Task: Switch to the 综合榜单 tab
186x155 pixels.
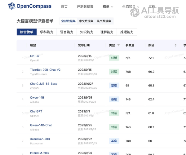Action: (x=27, y=32)
